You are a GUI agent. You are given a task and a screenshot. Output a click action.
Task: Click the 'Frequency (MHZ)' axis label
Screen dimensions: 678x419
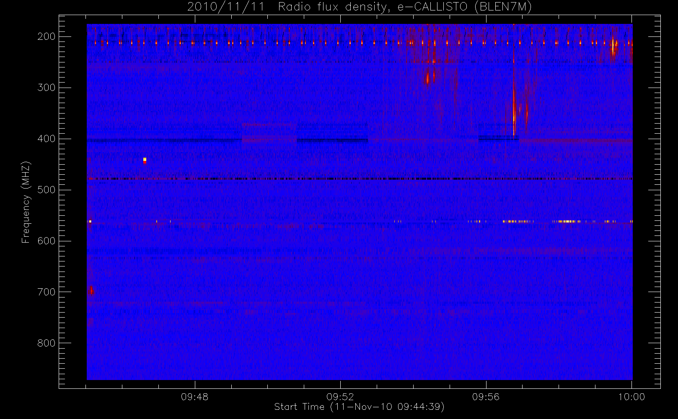pos(26,202)
